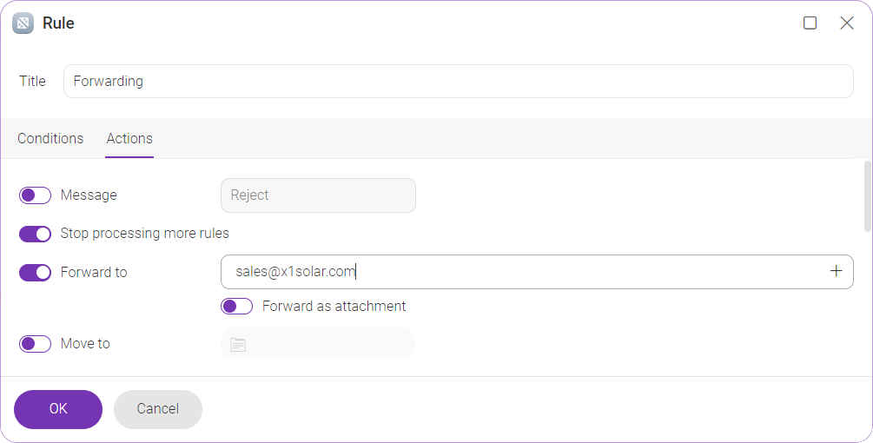The height and width of the screenshot is (443, 873).
Task: Select the Actions tab
Action: (129, 139)
